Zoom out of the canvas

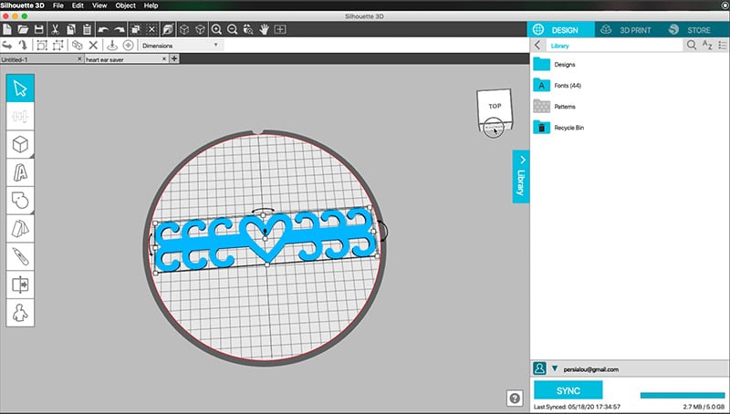233,29
